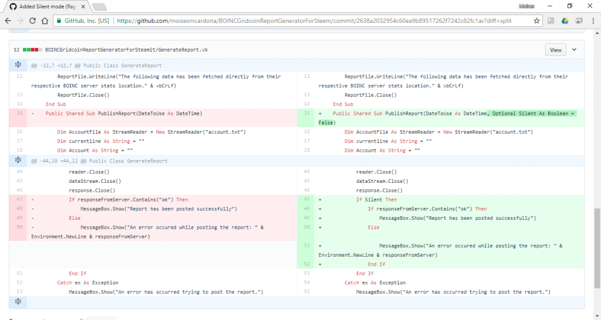This screenshot has height=320, width=601.
Task: Click the GitHub, Inc. [US] security badge
Action: tap(83, 21)
